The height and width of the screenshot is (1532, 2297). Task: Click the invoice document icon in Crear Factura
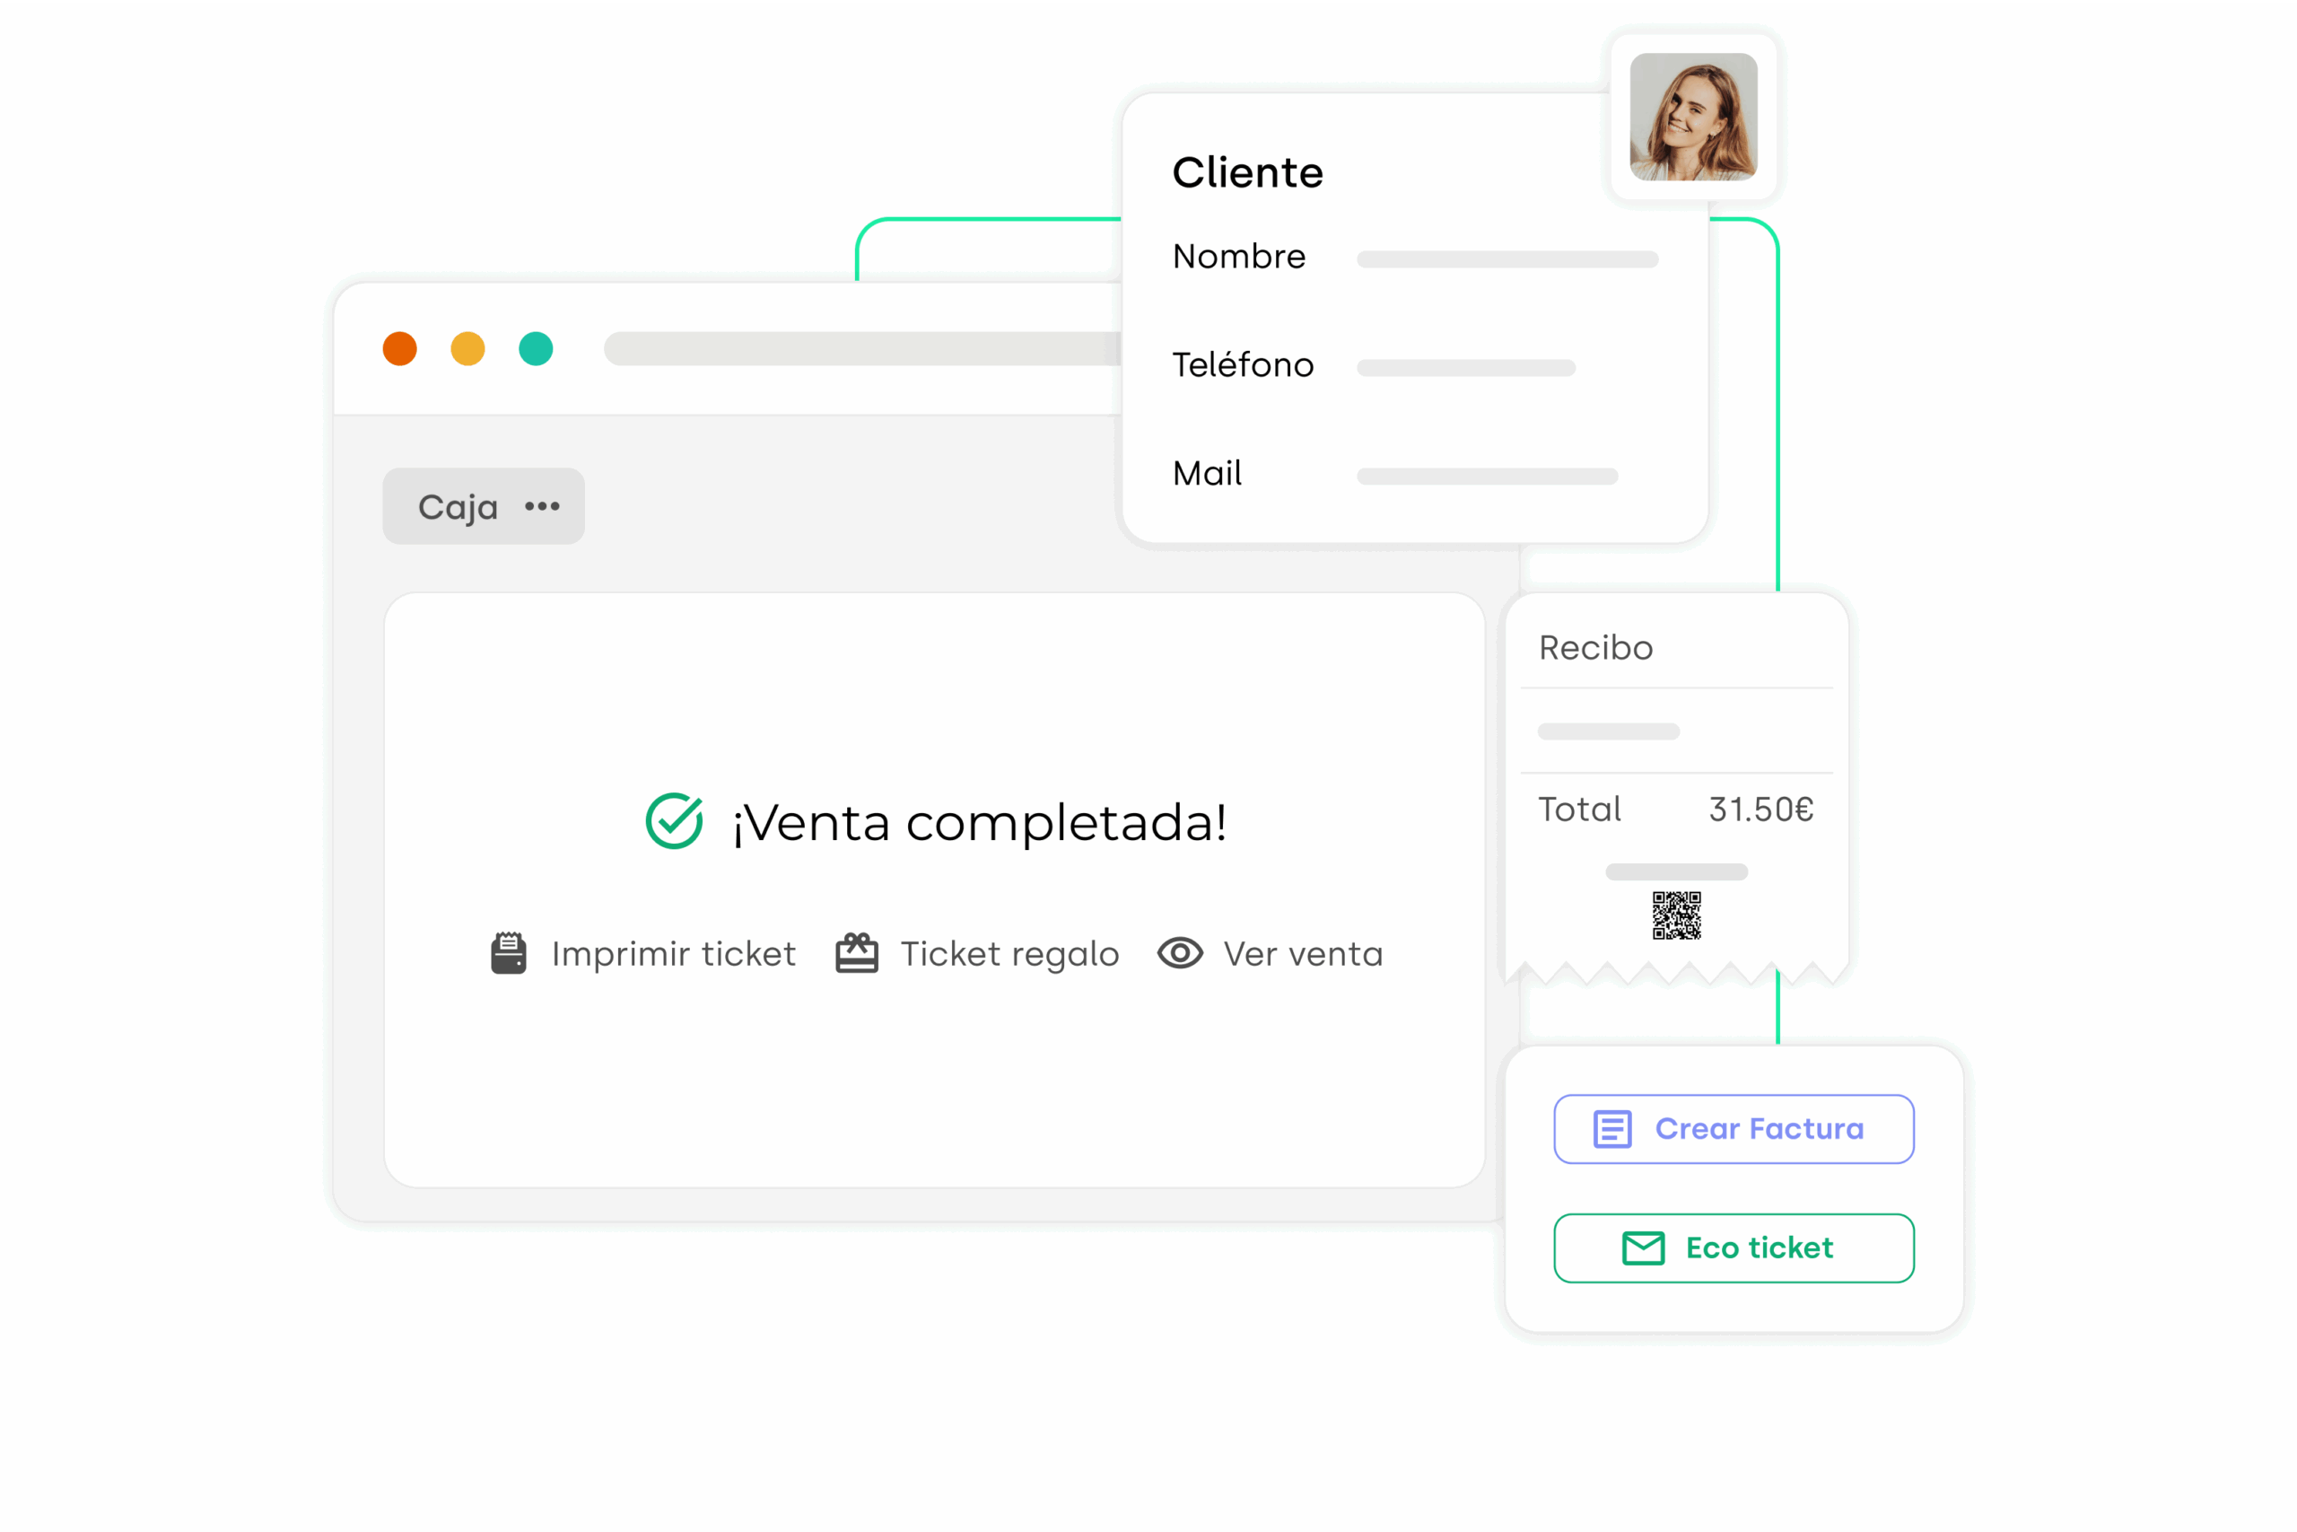coord(1611,1128)
